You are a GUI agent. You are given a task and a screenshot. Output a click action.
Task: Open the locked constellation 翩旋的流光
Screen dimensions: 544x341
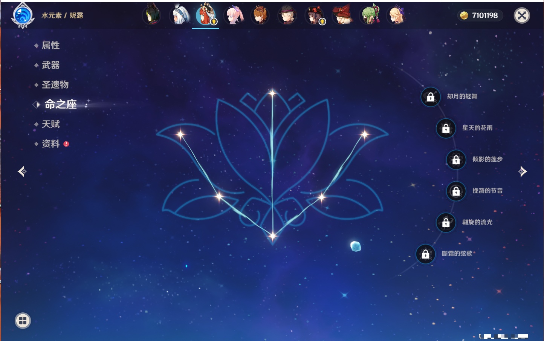click(446, 222)
